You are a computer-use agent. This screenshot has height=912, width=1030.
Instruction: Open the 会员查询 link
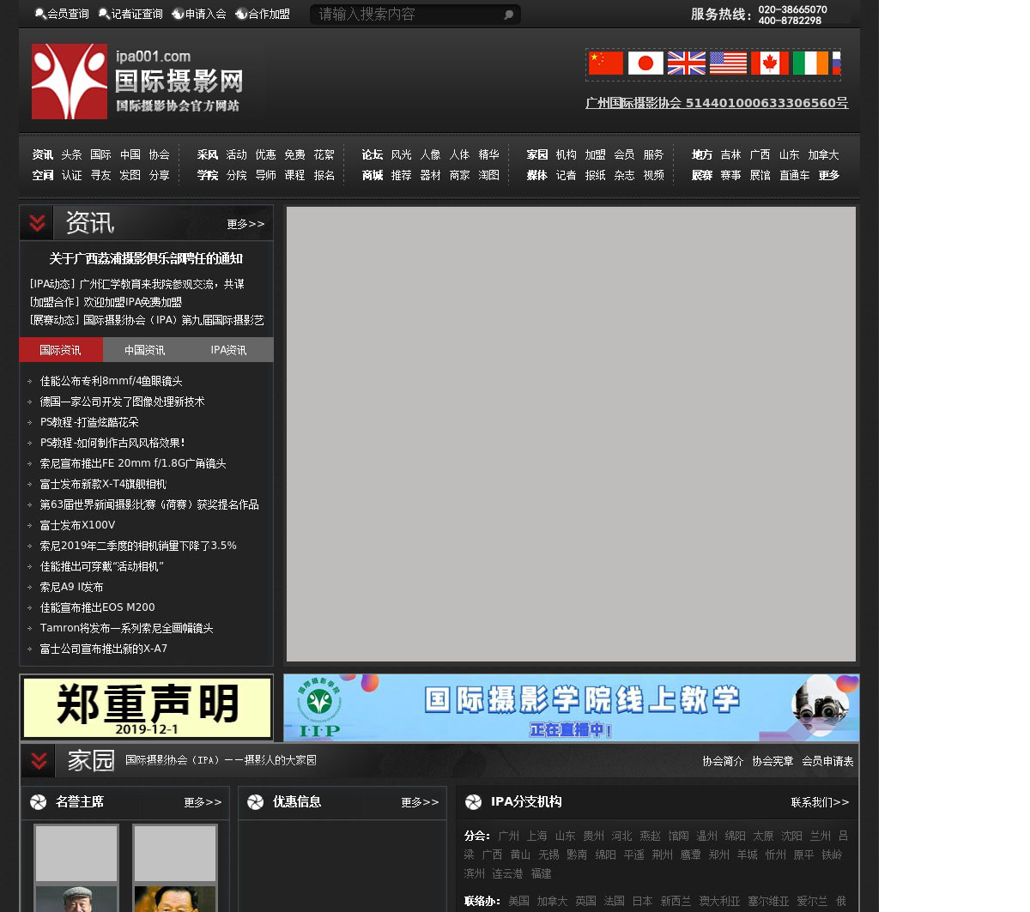click(62, 15)
